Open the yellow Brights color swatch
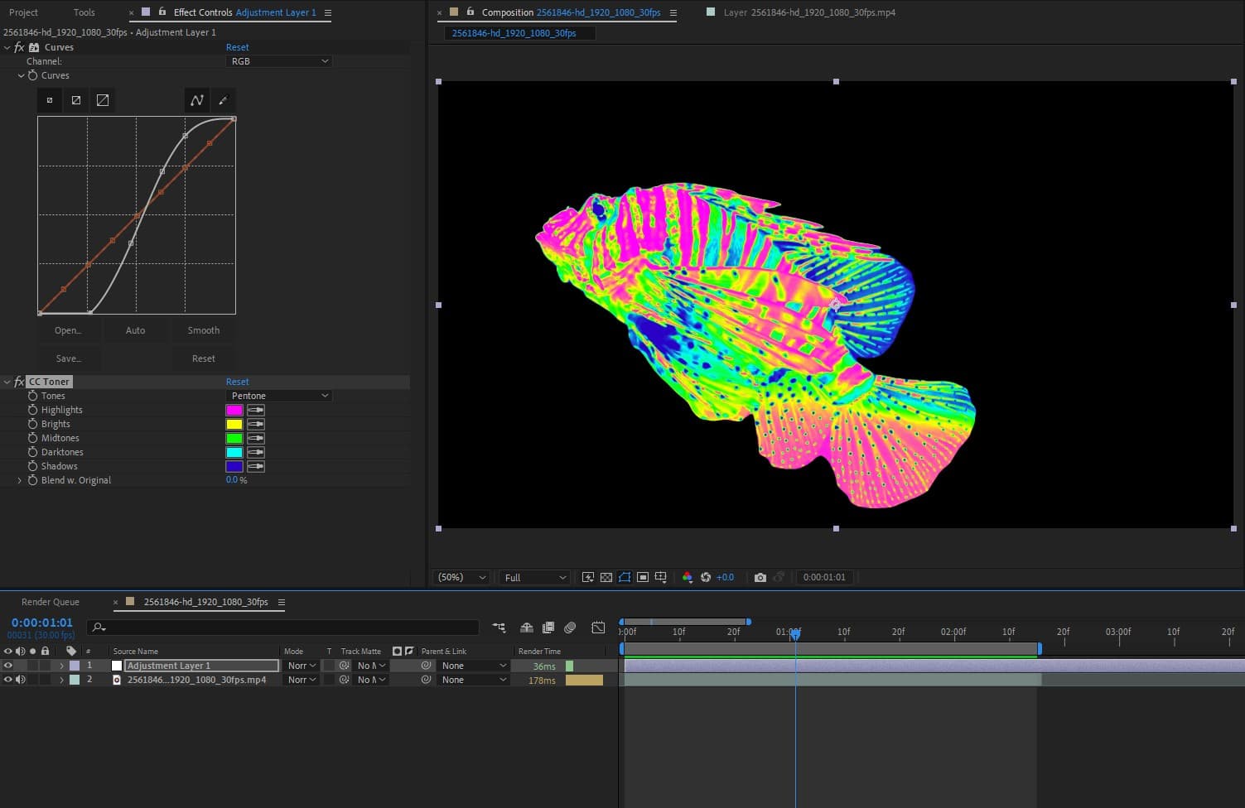Image resolution: width=1245 pixels, height=808 pixels. [x=234, y=424]
